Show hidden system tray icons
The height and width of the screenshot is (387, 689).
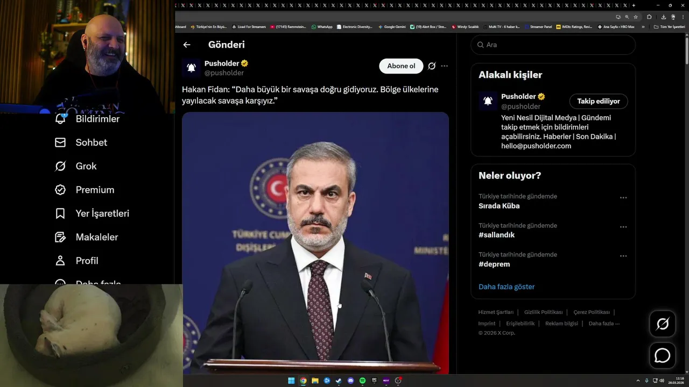(x=638, y=381)
